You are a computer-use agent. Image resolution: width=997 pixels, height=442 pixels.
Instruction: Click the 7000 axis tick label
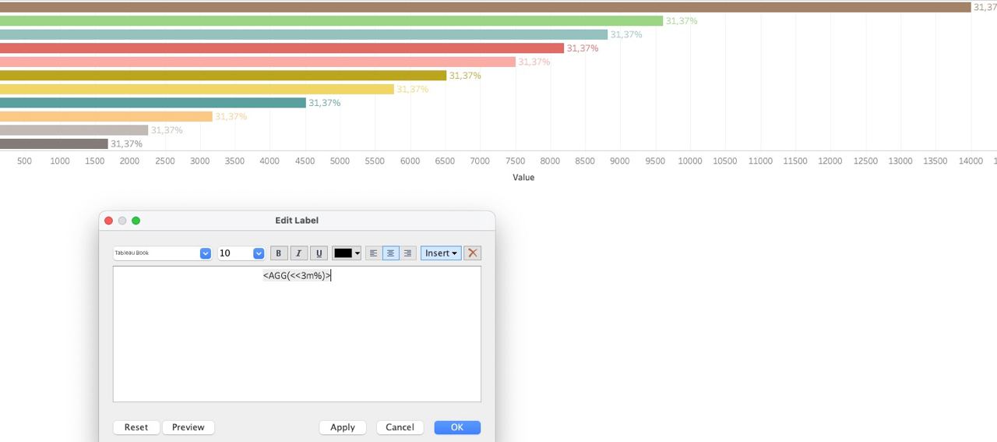[x=480, y=161]
